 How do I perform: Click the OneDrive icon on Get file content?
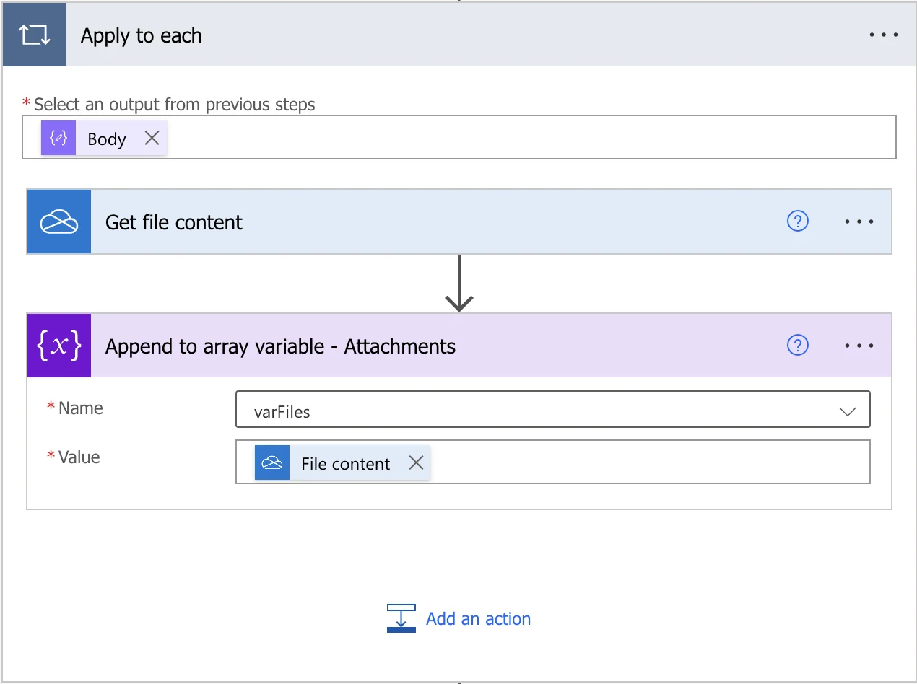59,222
